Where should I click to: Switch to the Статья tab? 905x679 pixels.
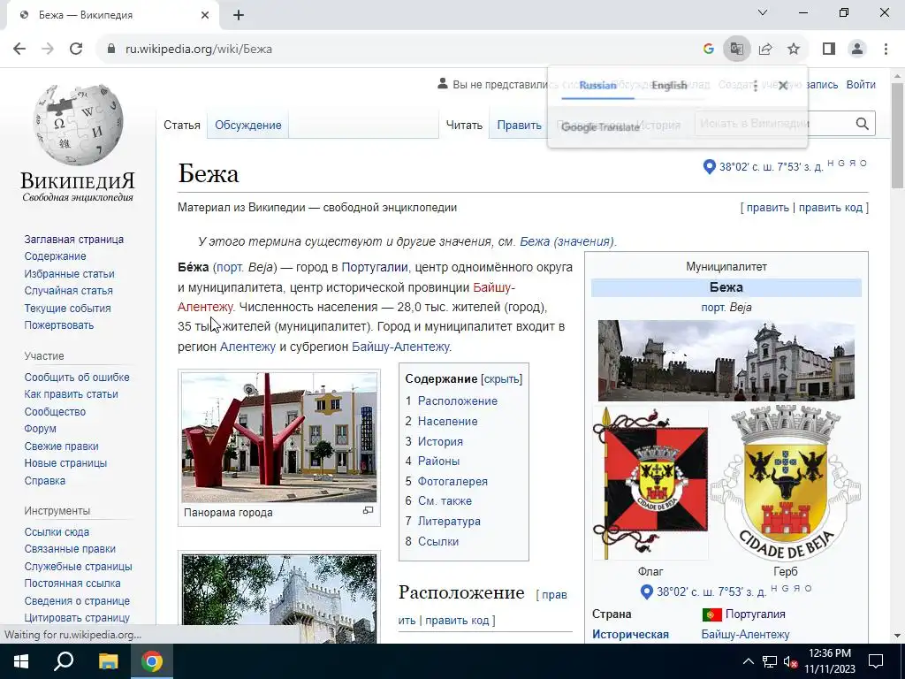tap(182, 126)
